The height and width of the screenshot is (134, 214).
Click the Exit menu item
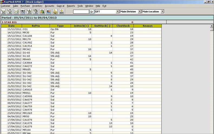tap(104, 6)
